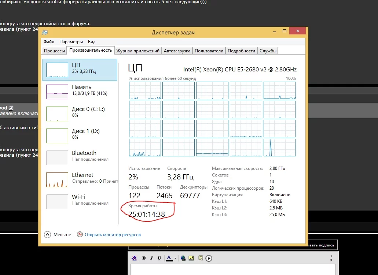Viewport: 378px width, 275px height.
Task: Toggle italic in forum editor
Action: pos(152,258)
